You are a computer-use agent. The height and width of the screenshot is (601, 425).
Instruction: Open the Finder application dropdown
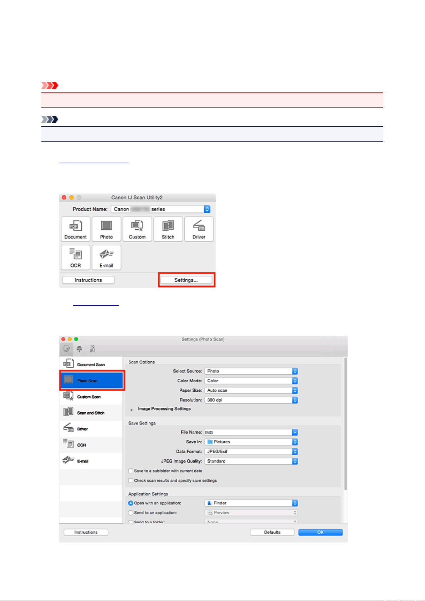coord(251,503)
